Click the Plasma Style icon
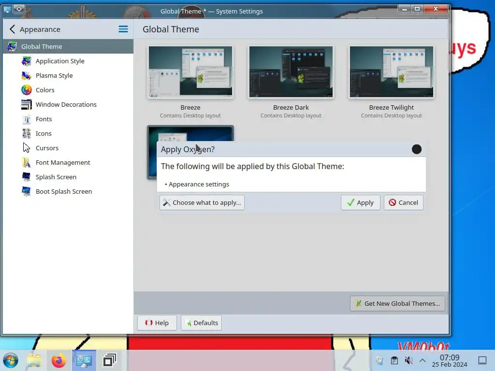Image resolution: width=495 pixels, height=371 pixels. (27, 75)
